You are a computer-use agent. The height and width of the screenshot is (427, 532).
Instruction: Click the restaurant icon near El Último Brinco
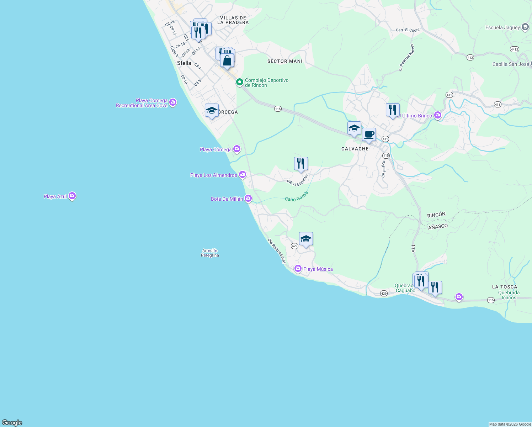point(393,110)
